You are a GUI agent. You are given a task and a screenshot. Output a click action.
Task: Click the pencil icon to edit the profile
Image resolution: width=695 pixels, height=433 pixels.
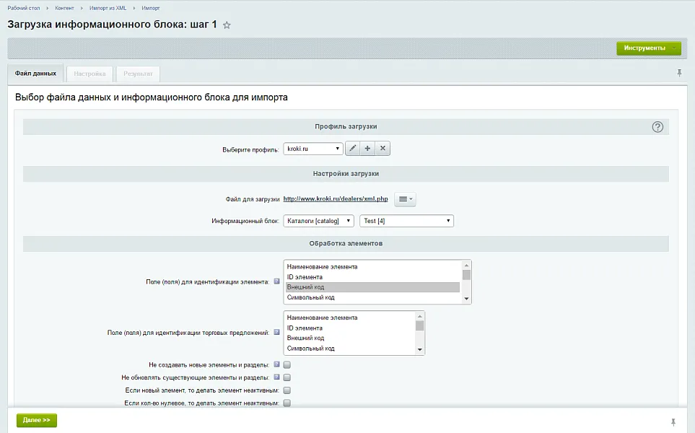[x=352, y=148]
